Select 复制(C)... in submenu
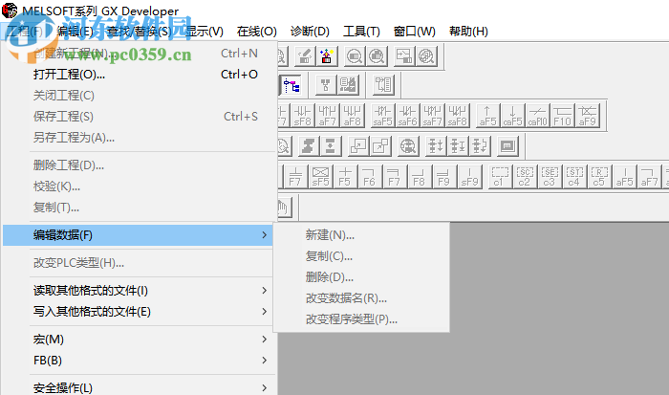The width and height of the screenshot is (669, 395). click(361, 255)
